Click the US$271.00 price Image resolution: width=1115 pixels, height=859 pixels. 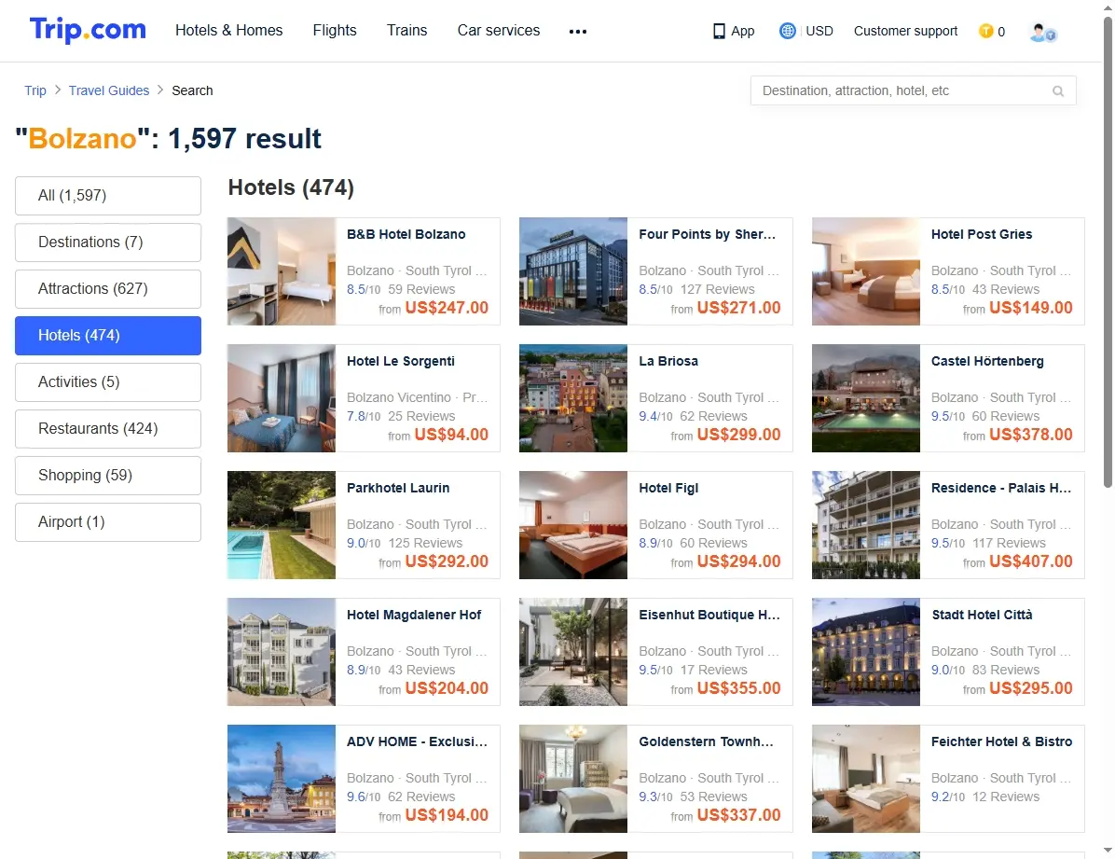pos(738,308)
